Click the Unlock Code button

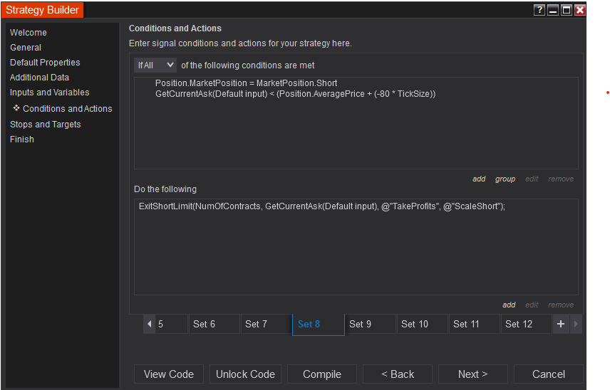(x=245, y=374)
